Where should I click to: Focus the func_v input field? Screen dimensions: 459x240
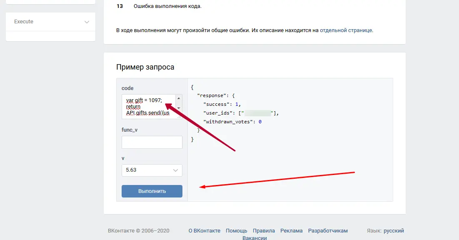click(152, 142)
